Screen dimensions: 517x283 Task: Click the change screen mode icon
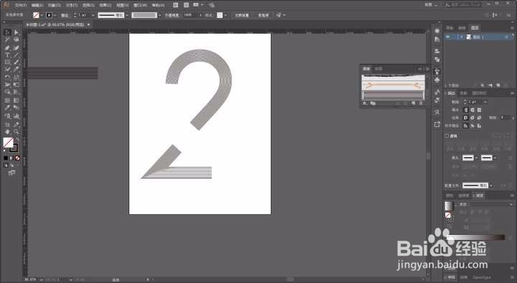(12, 173)
